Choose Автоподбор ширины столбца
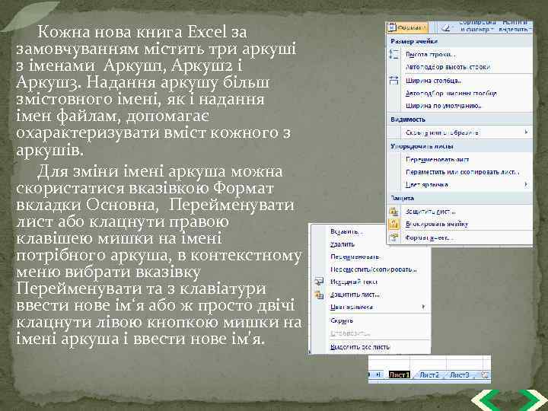The image size is (548, 411). 451,94
